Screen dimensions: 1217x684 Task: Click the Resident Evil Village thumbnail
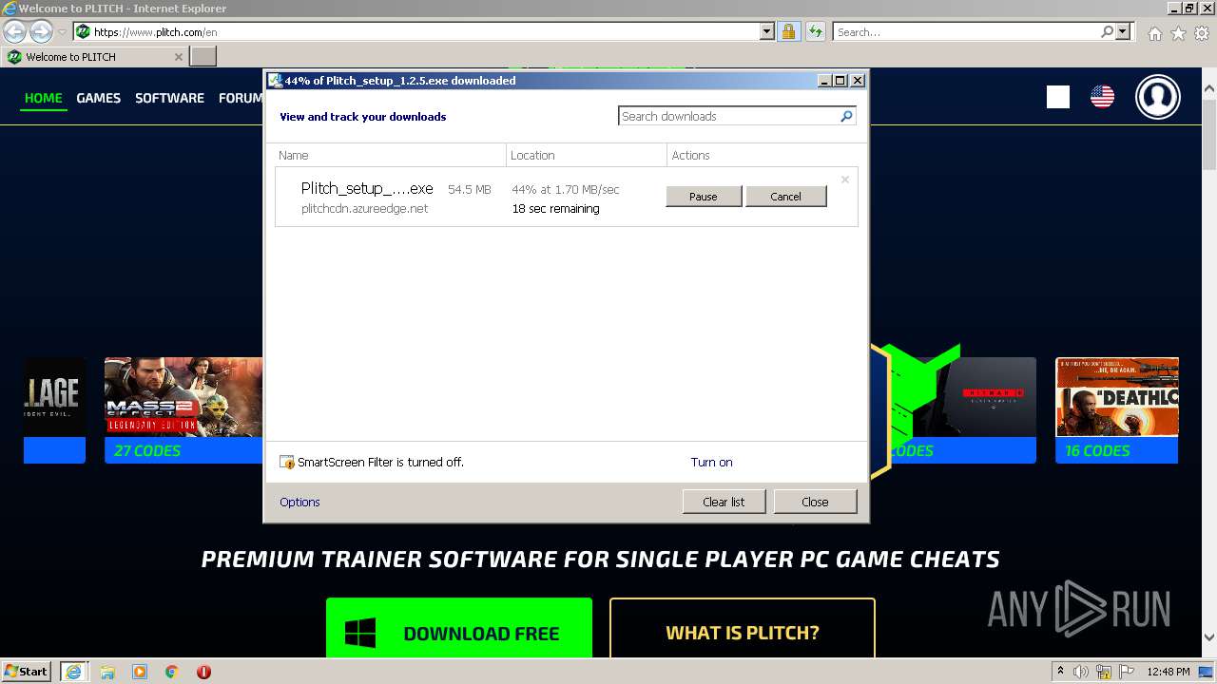[x=54, y=397]
